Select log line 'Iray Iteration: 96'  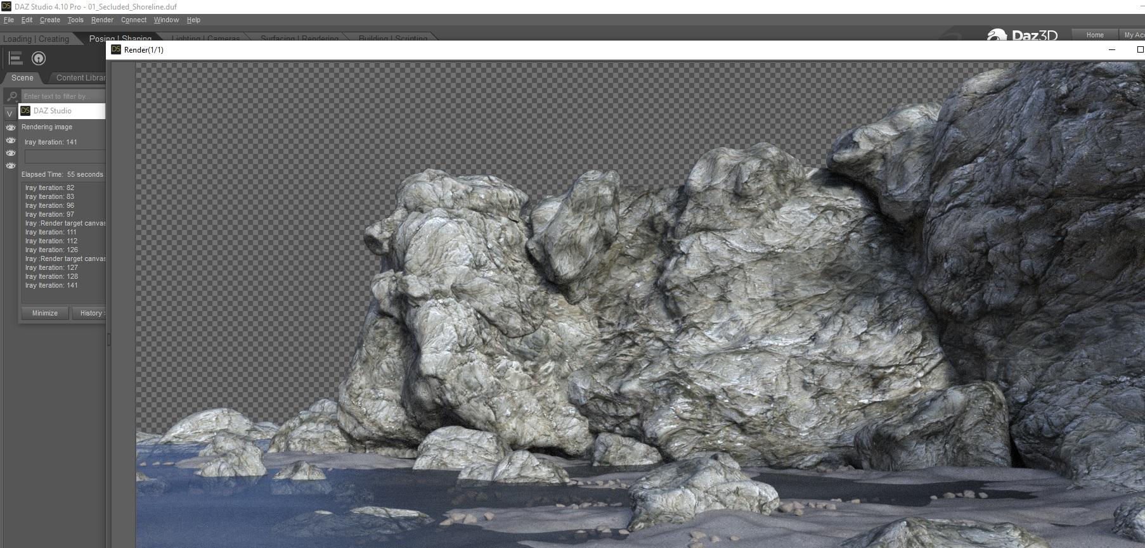tap(49, 205)
